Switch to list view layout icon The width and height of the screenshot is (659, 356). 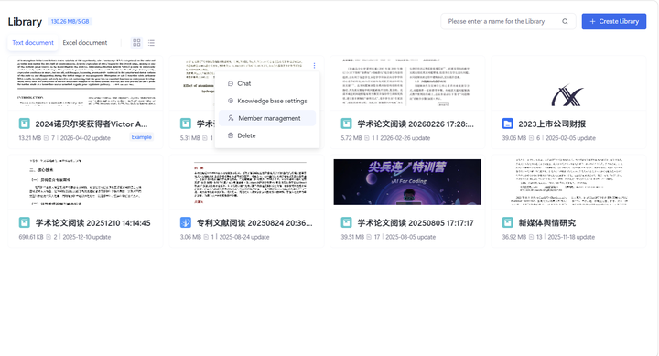151,43
